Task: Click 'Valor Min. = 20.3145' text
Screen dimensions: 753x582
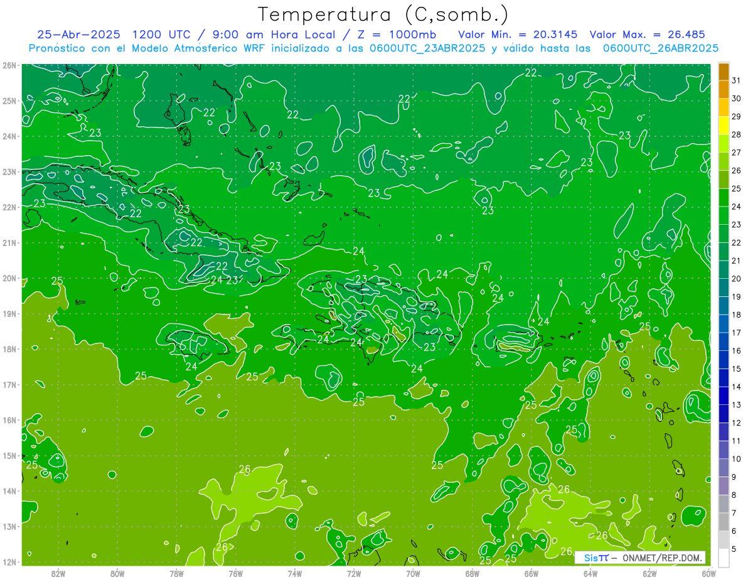Action: click(518, 35)
